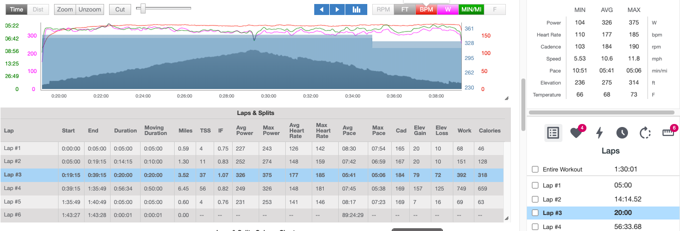Screen dimensions: 680x231
Task: Click the previous arrow button above chart
Action: (322, 9)
